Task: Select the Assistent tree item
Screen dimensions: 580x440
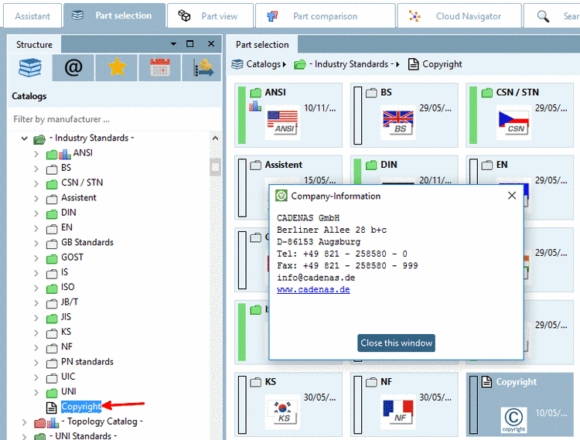Action: point(79,198)
